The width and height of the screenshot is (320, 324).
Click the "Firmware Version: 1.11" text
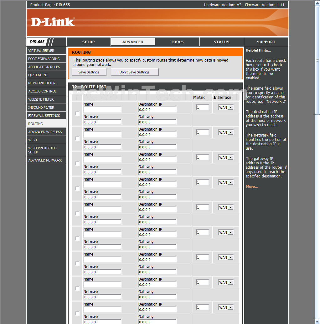click(265, 5)
